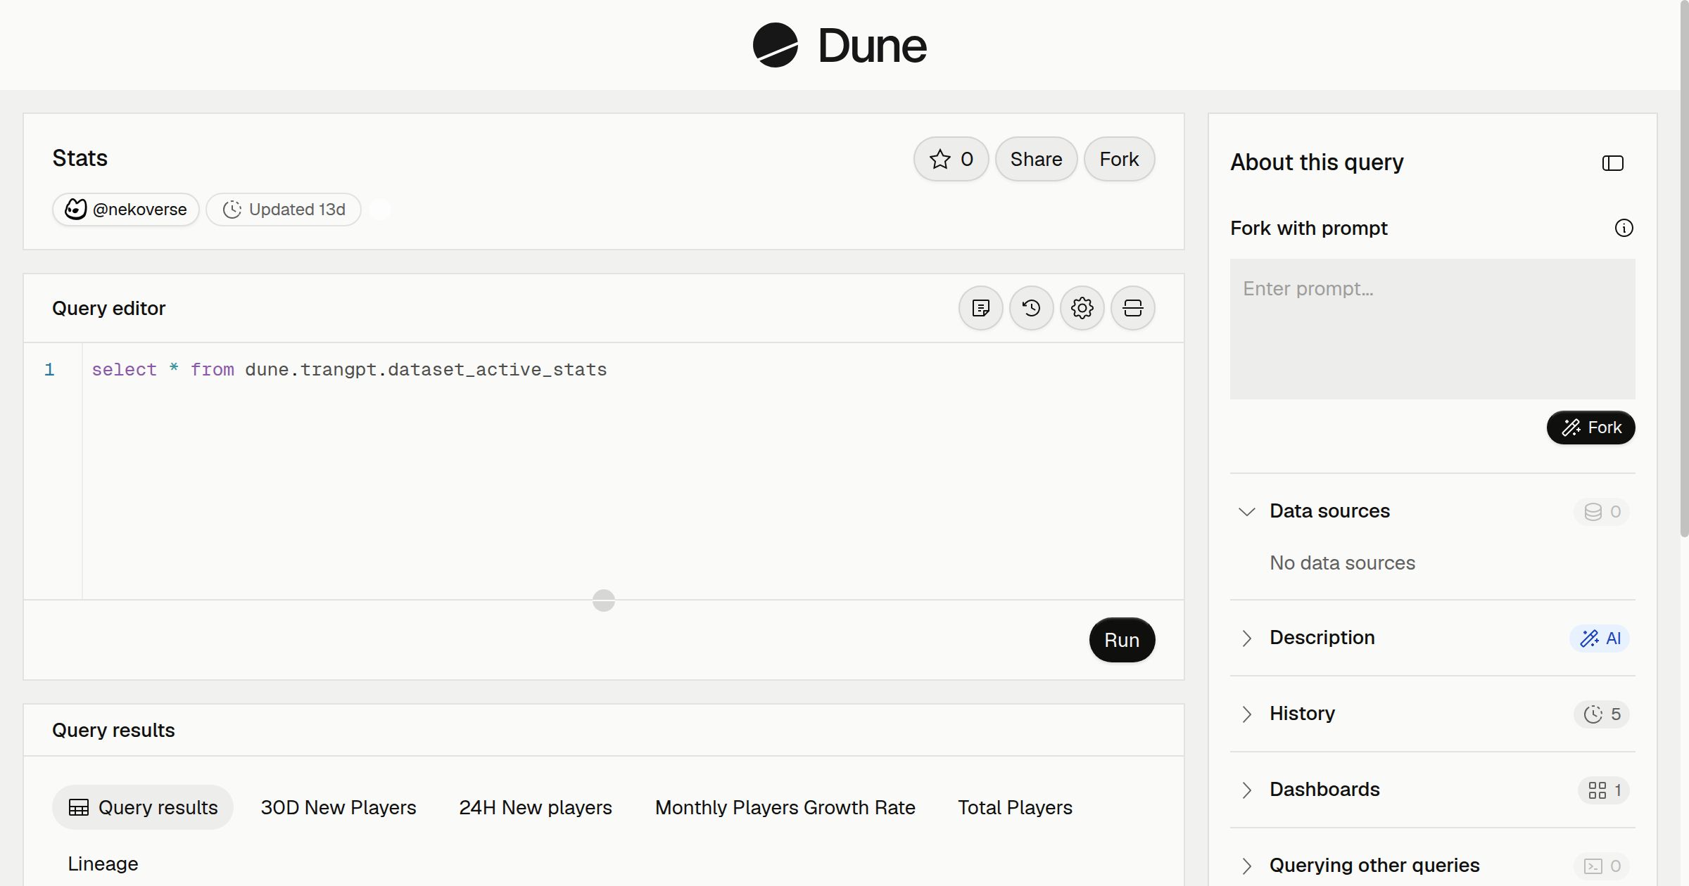
Task: Click the Dune logo
Action: [840, 45]
